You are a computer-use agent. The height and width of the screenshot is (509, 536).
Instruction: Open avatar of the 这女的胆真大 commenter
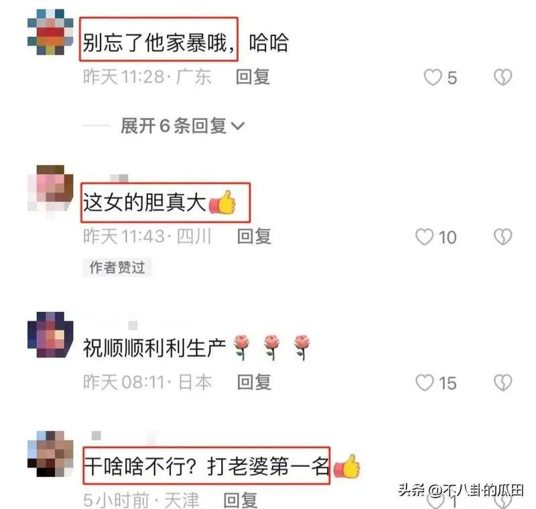pyautogui.click(x=50, y=189)
